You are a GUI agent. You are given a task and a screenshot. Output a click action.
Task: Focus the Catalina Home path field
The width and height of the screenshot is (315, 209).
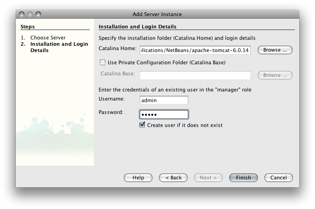point(195,50)
